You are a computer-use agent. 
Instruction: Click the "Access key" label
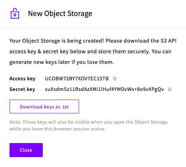[23, 79]
